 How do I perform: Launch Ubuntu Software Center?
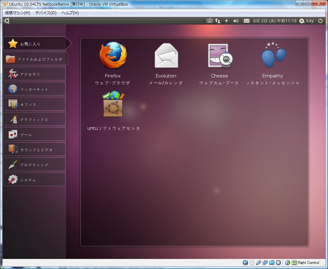(113, 105)
